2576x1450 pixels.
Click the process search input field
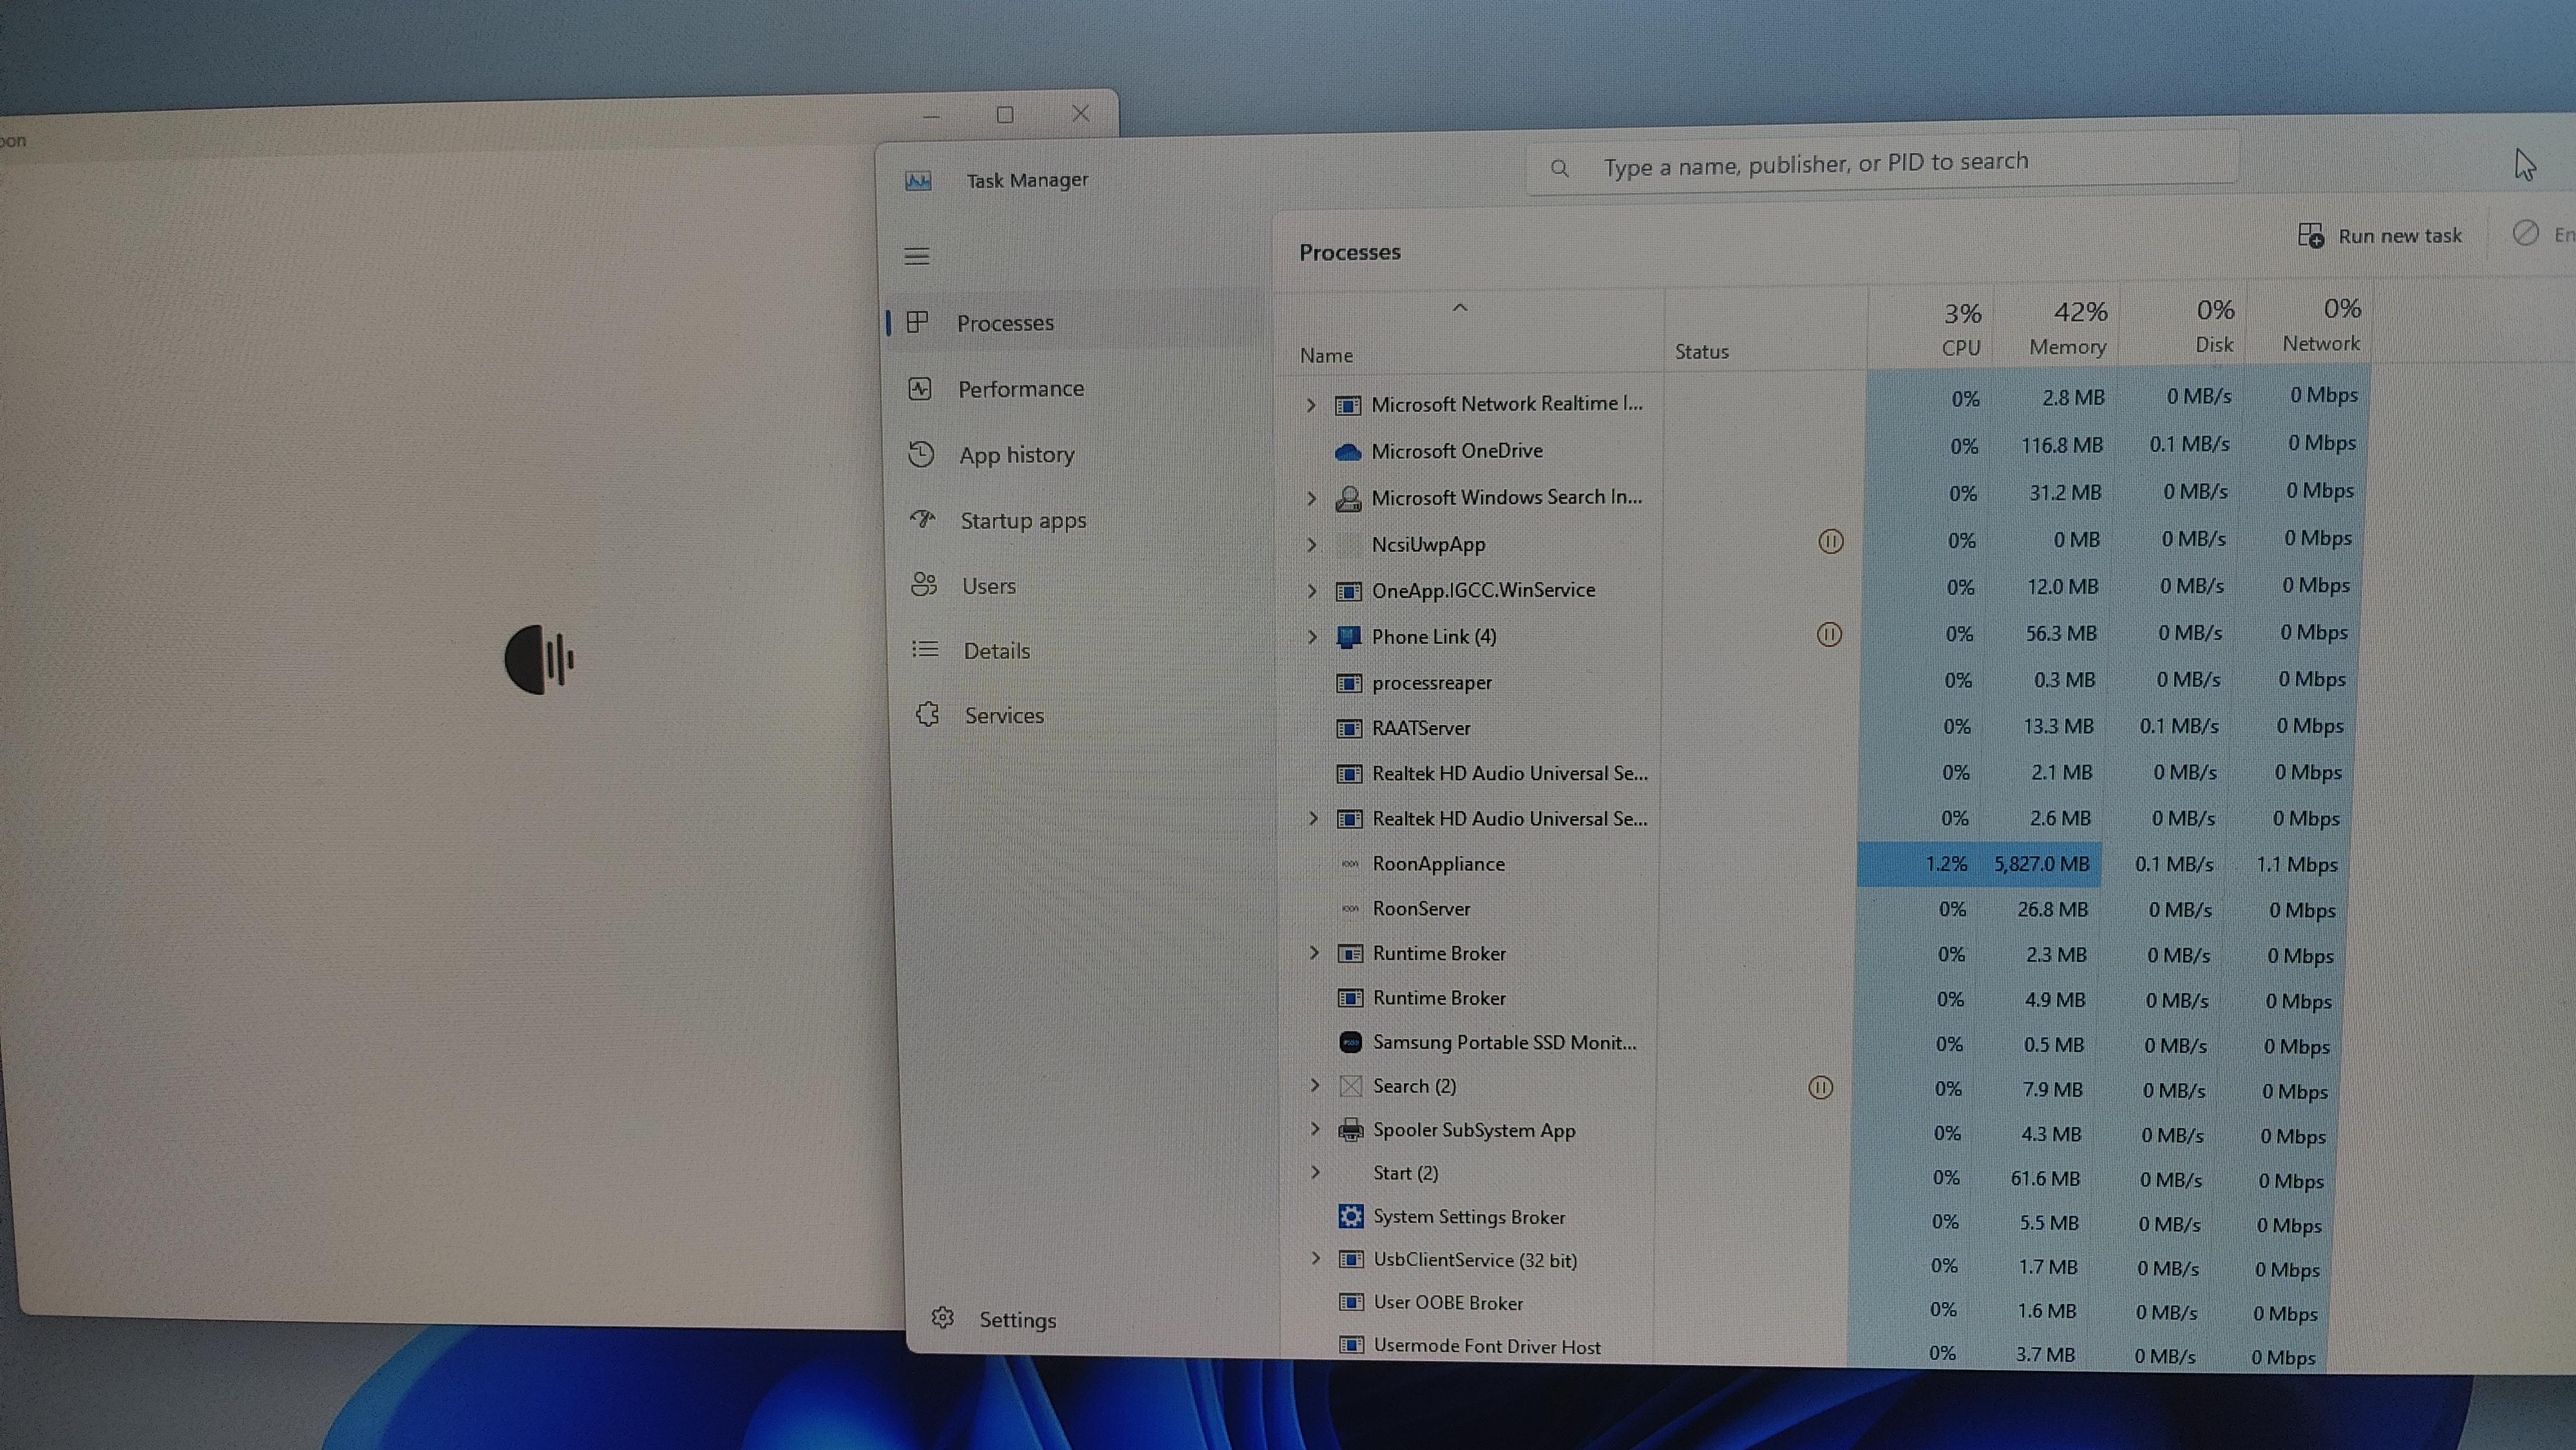coord(1882,163)
